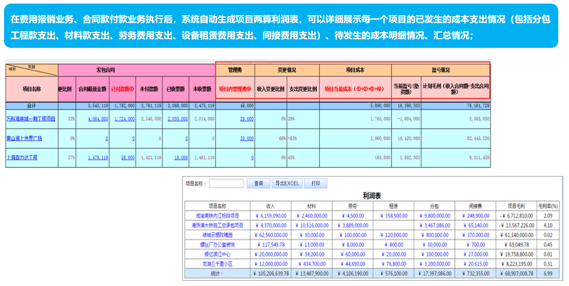The width and height of the screenshot is (569, 286).
Task: Click the 查询 search button
Action: click(x=259, y=183)
